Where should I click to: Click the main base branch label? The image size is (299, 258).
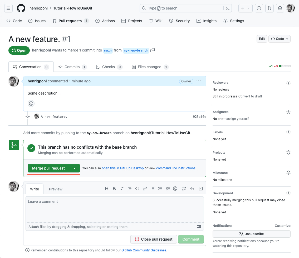click(x=108, y=50)
